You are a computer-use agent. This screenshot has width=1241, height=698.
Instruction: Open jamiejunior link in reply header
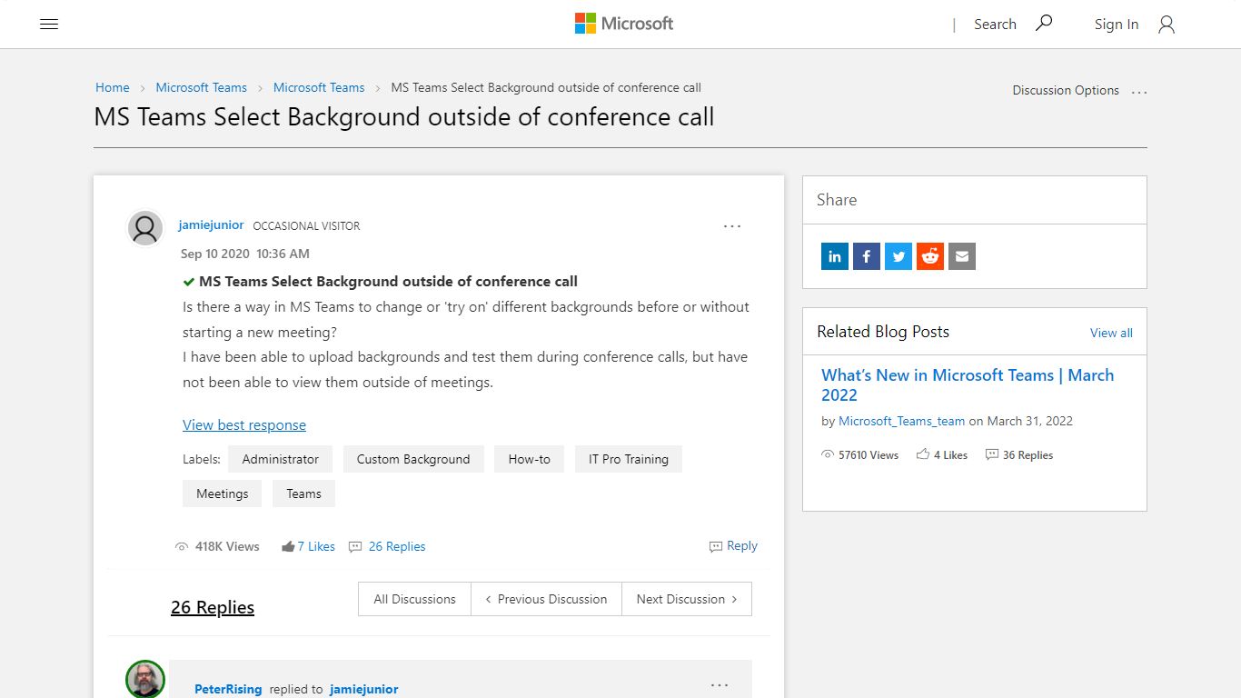[363, 689]
